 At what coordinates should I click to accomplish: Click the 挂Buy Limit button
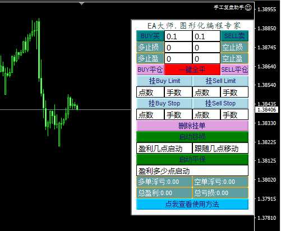tap(164, 81)
